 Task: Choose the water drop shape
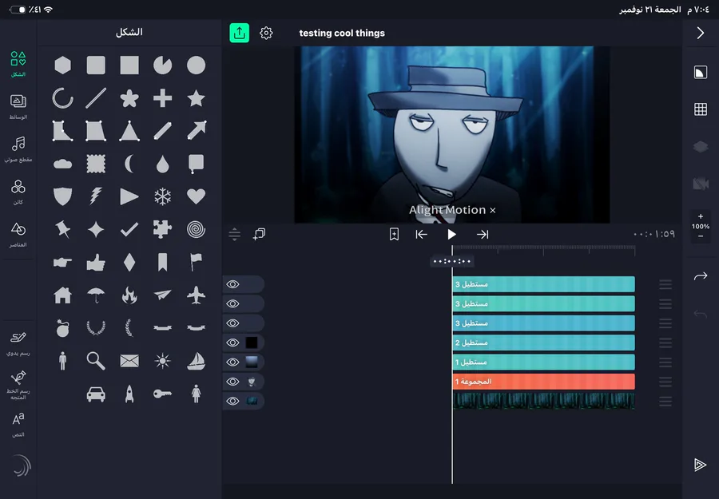coord(163,164)
